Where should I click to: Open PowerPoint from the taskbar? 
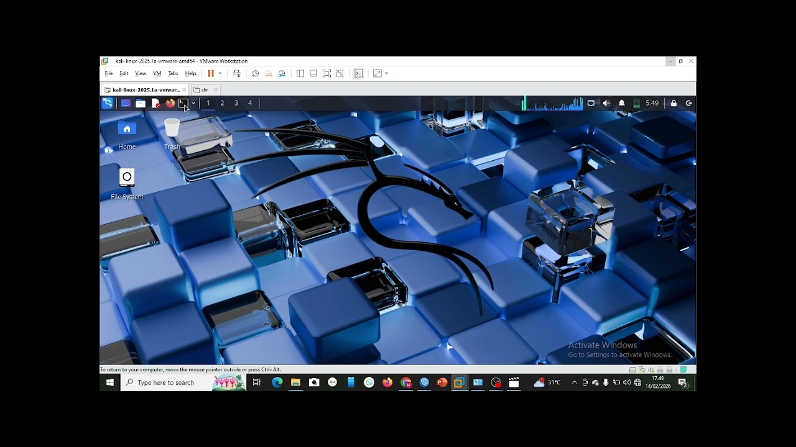[442, 382]
